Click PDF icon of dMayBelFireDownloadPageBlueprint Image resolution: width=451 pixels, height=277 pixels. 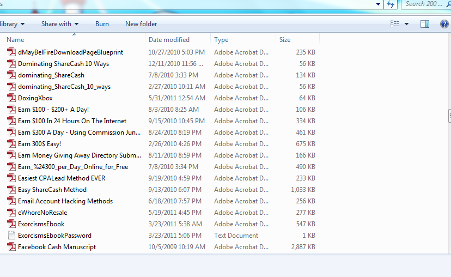click(x=11, y=52)
